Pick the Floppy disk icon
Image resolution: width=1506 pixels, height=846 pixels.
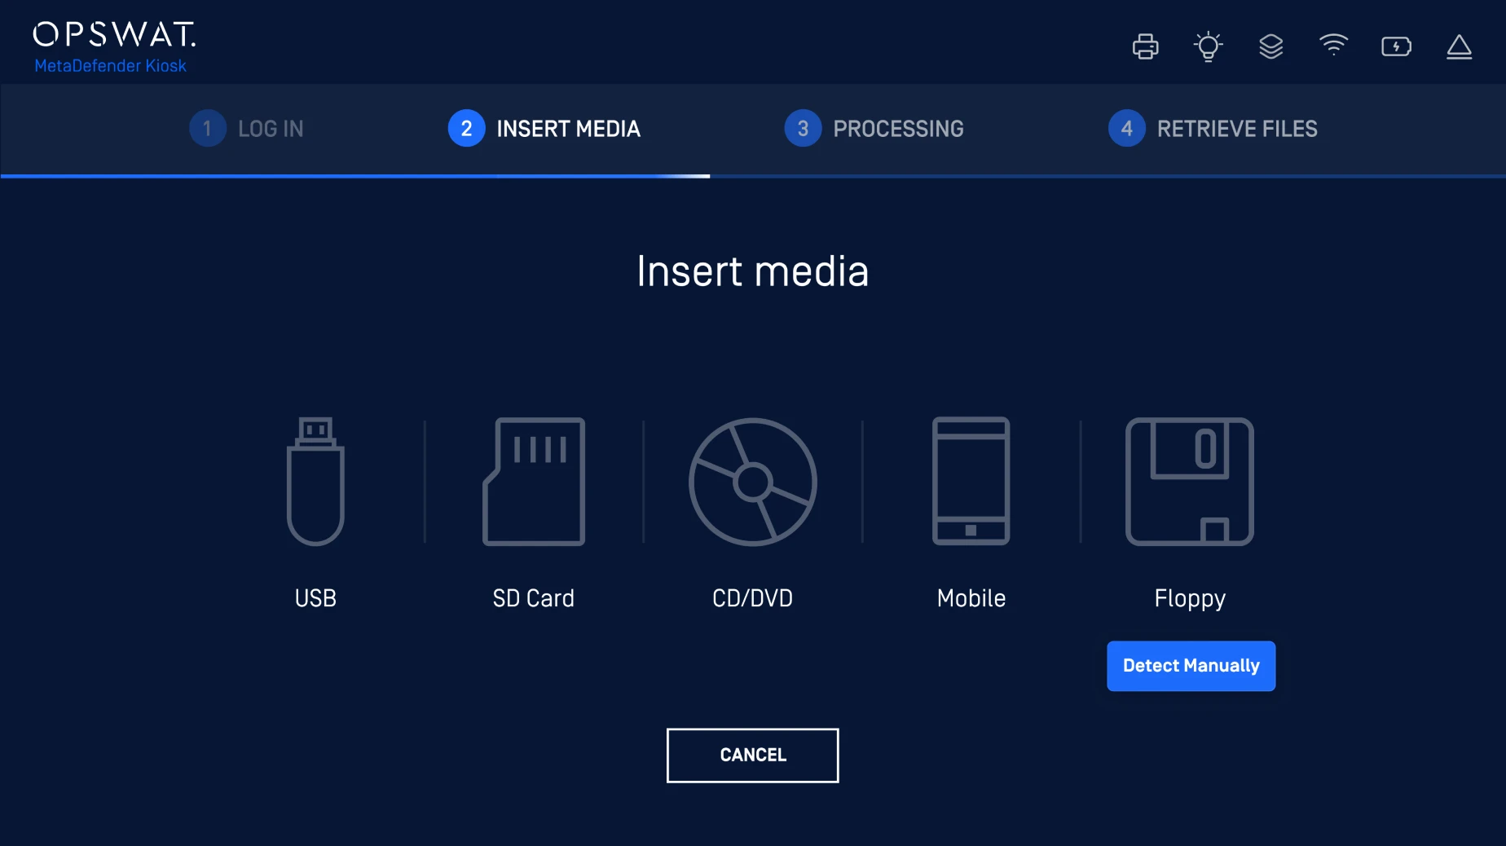click(1189, 481)
